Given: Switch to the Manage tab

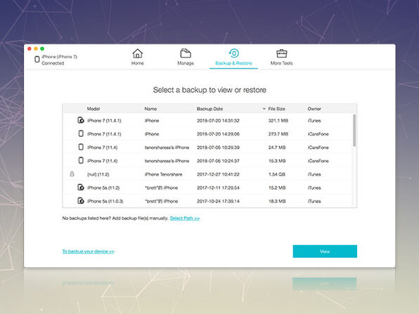Looking at the screenshot, I should [x=186, y=63].
